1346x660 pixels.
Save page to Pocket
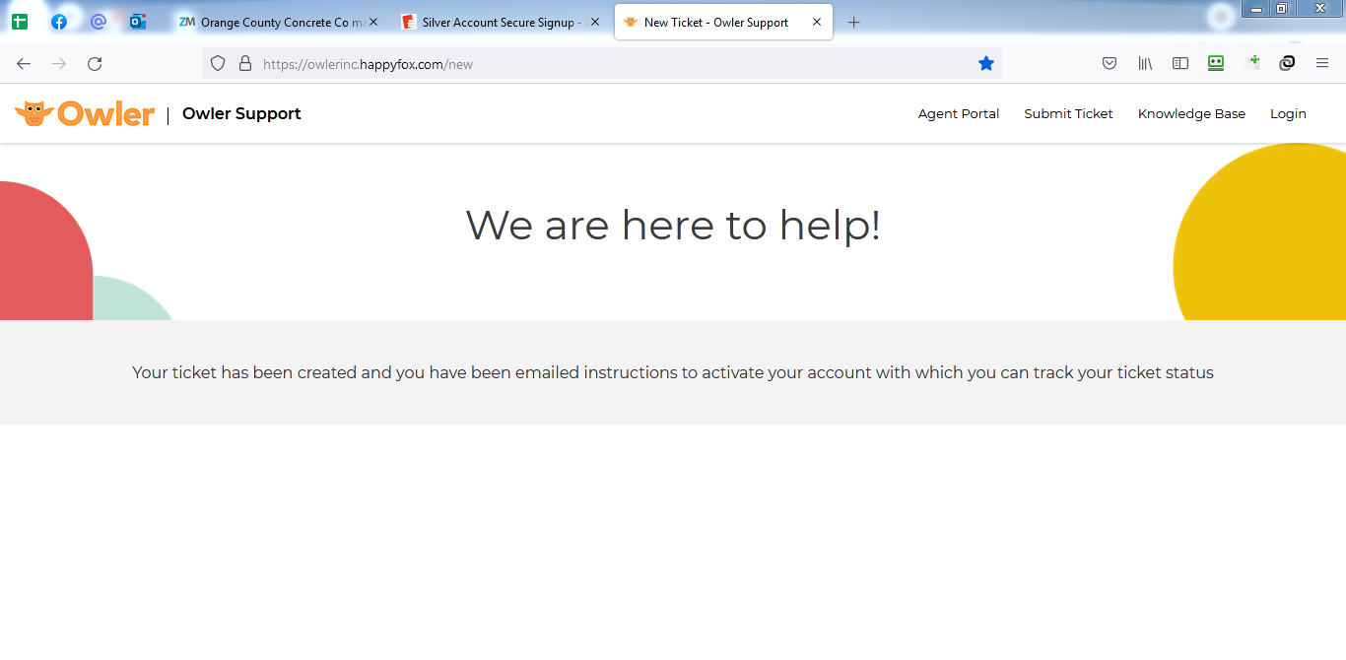point(1110,64)
